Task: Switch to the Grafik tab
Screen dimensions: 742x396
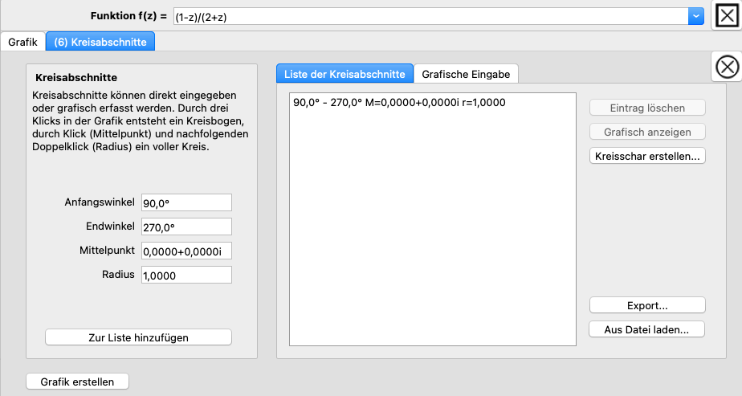Action: coord(22,42)
